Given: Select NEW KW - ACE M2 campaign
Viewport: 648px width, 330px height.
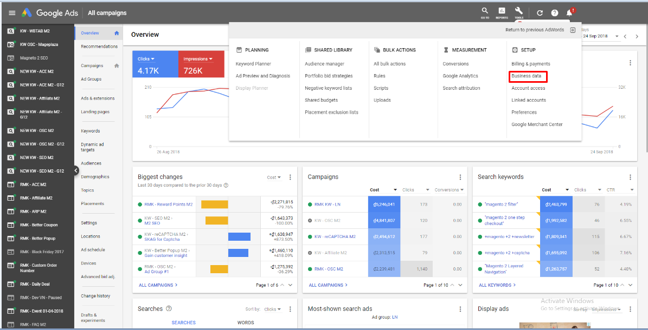Looking at the screenshot, I should [37, 71].
